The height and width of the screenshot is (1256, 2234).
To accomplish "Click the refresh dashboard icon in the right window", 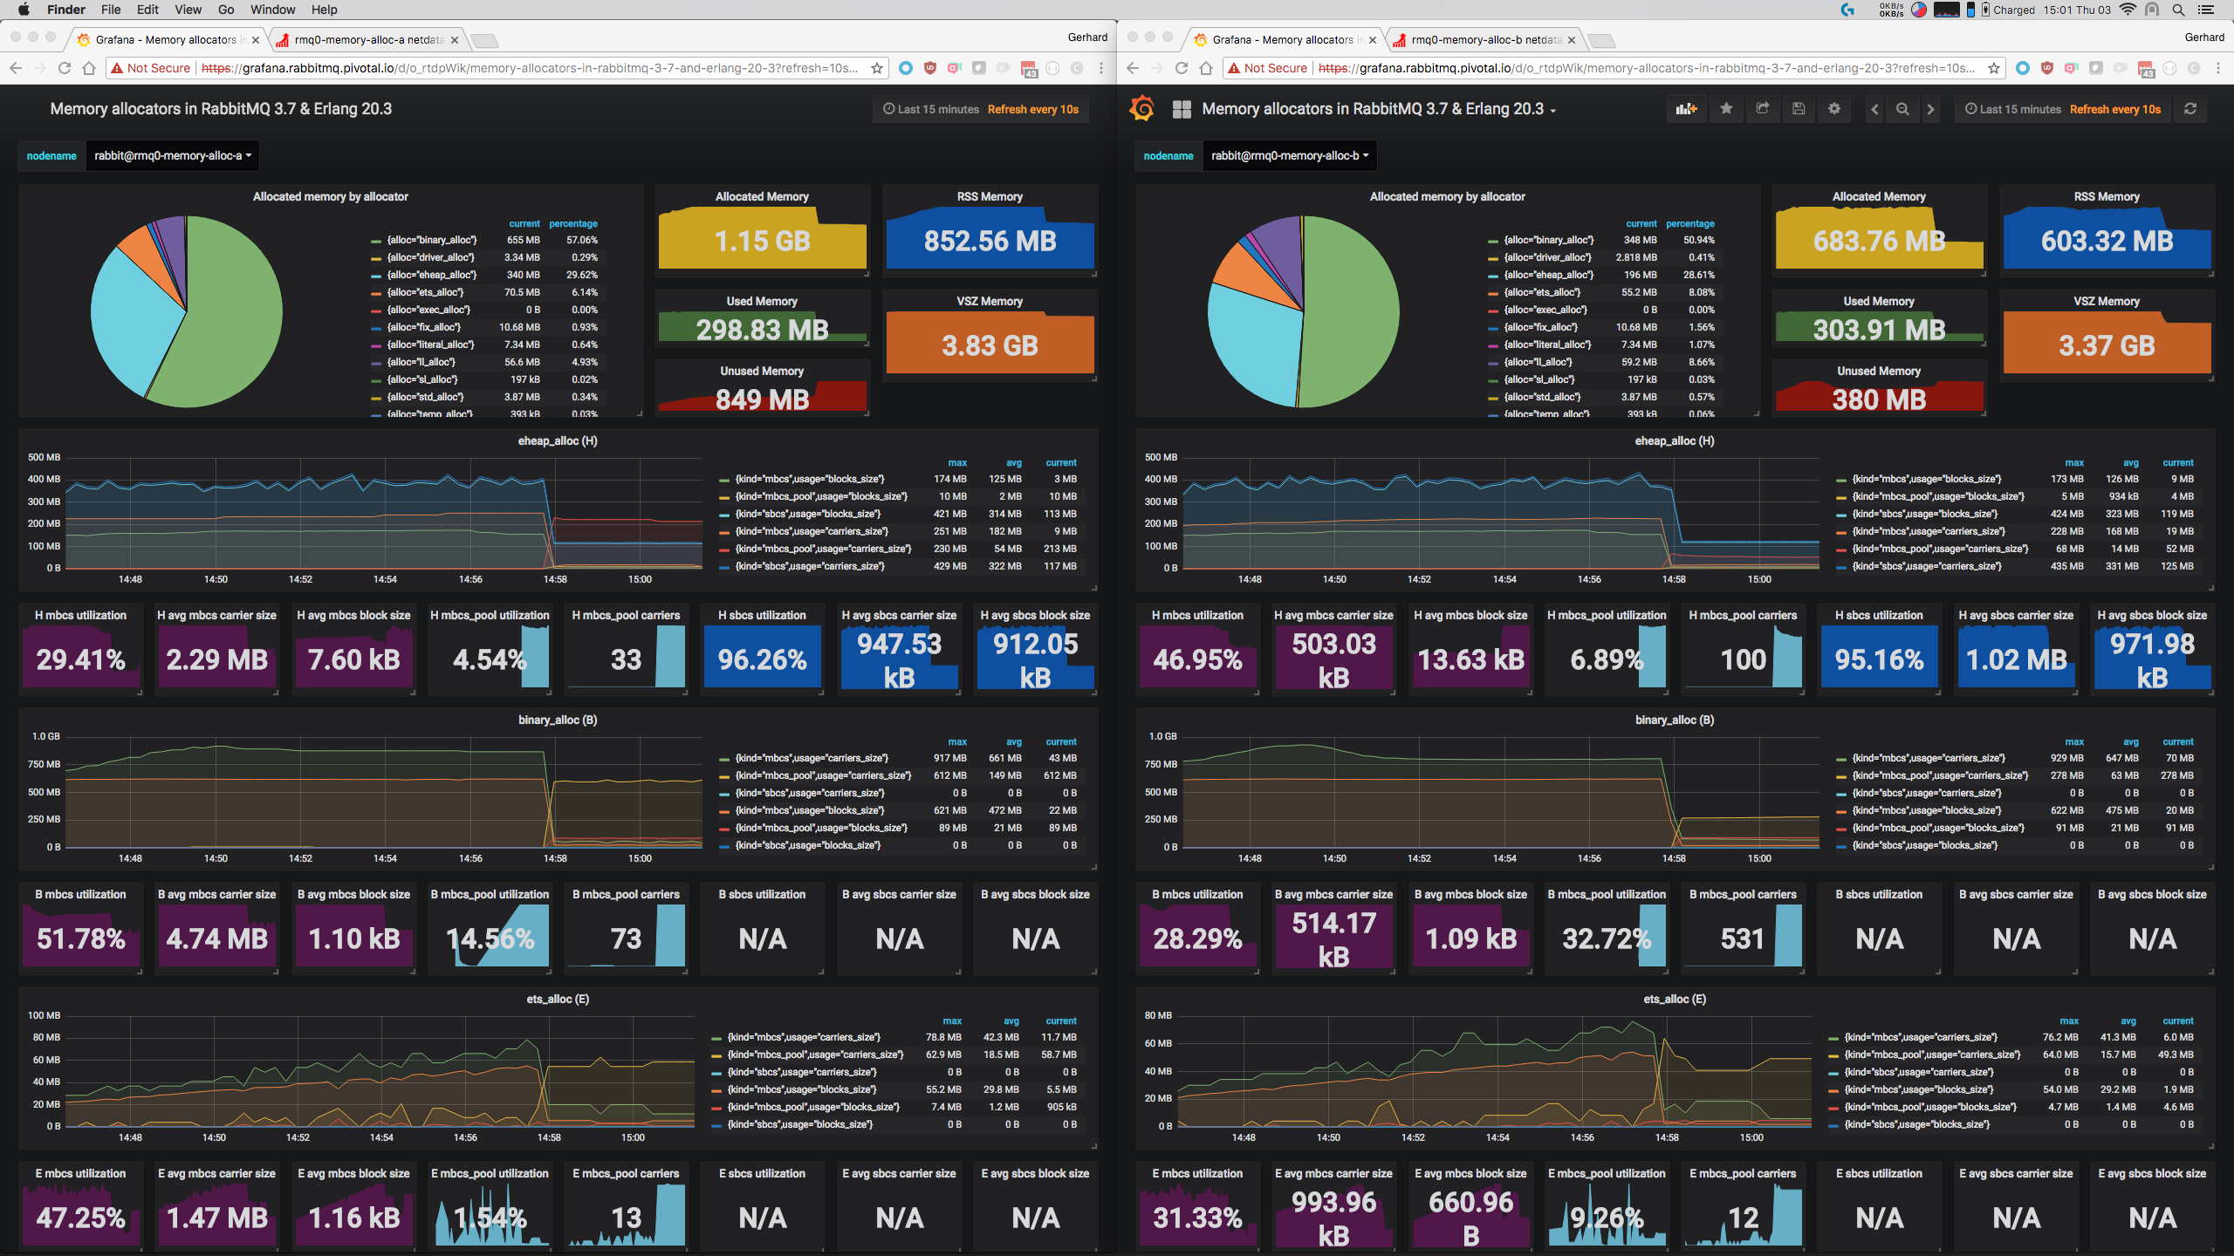I will [x=2189, y=109].
